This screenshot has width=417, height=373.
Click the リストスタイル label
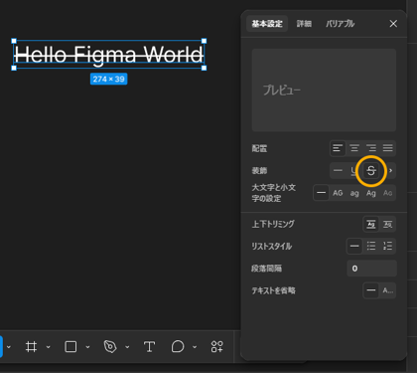272,247
